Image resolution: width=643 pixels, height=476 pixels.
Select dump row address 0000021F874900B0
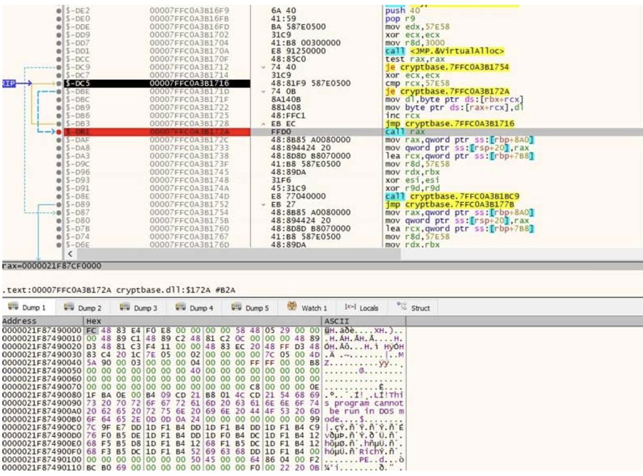(42, 419)
